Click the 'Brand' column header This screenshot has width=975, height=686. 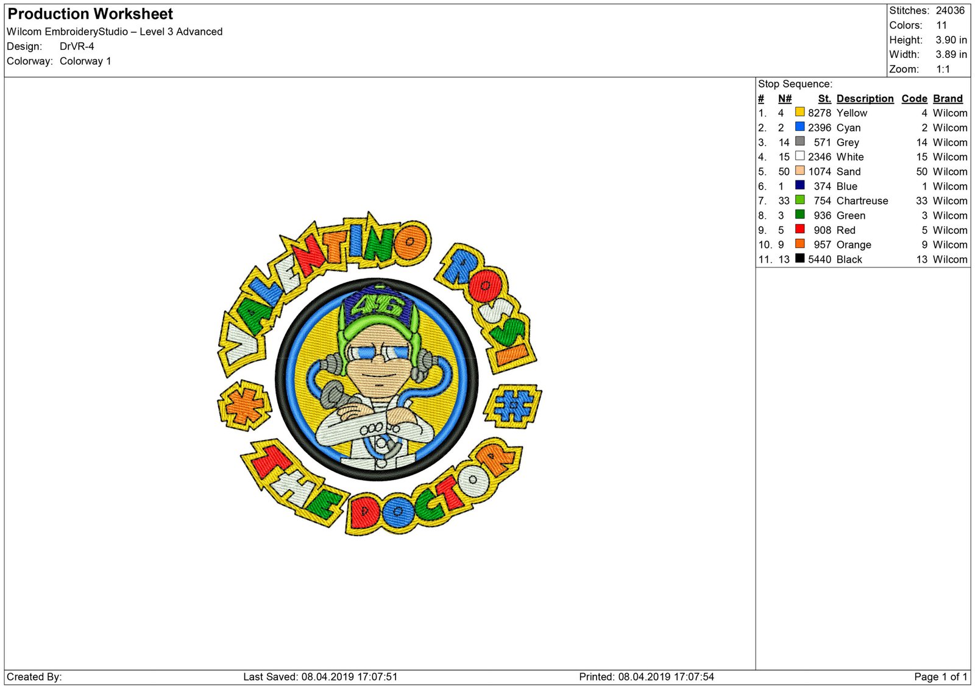tap(948, 99)
